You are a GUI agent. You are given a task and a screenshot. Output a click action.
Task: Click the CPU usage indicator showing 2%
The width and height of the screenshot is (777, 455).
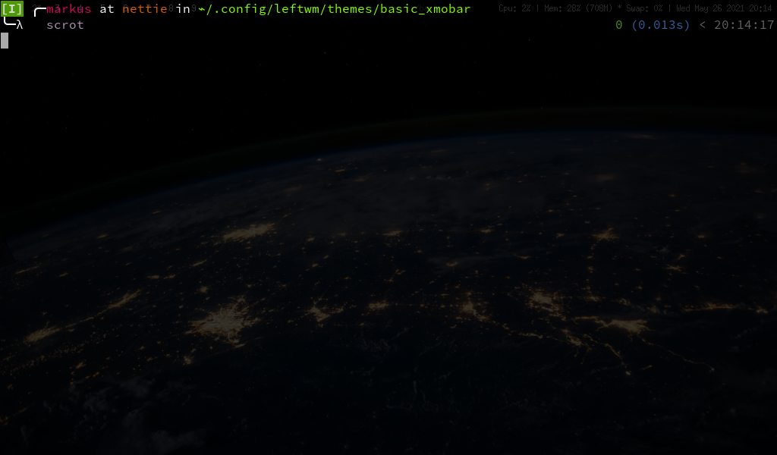[513, 8]
